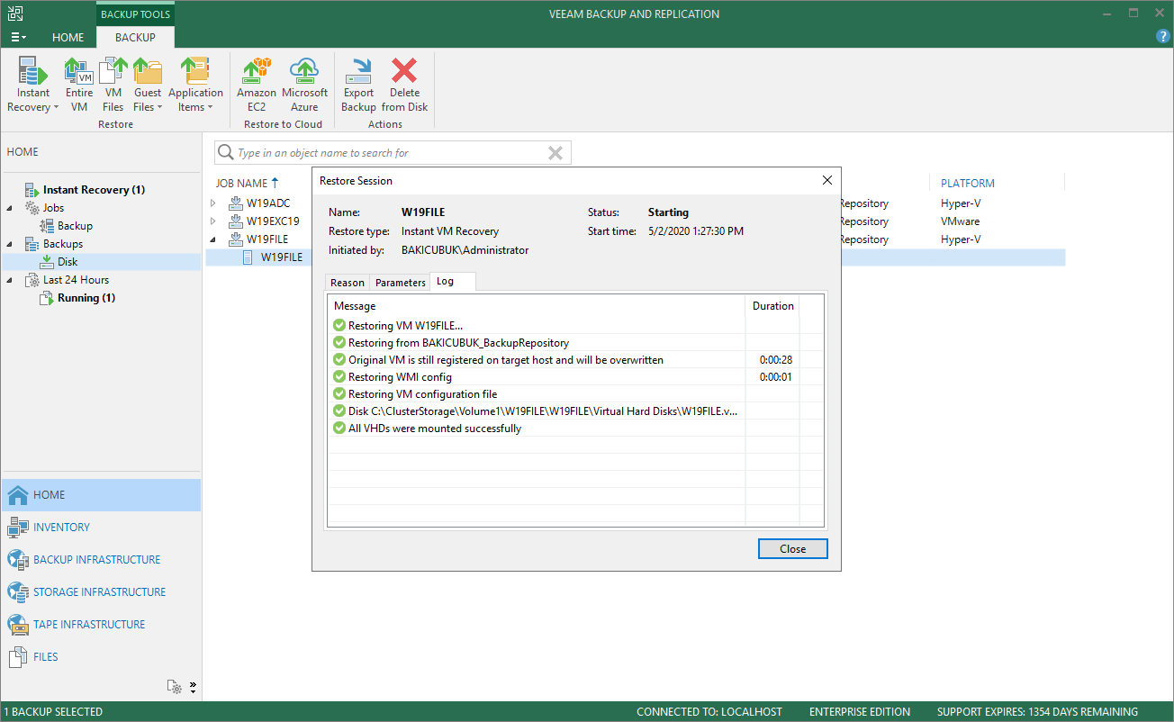Sort by JOB NAME column header

click(247, 183)
